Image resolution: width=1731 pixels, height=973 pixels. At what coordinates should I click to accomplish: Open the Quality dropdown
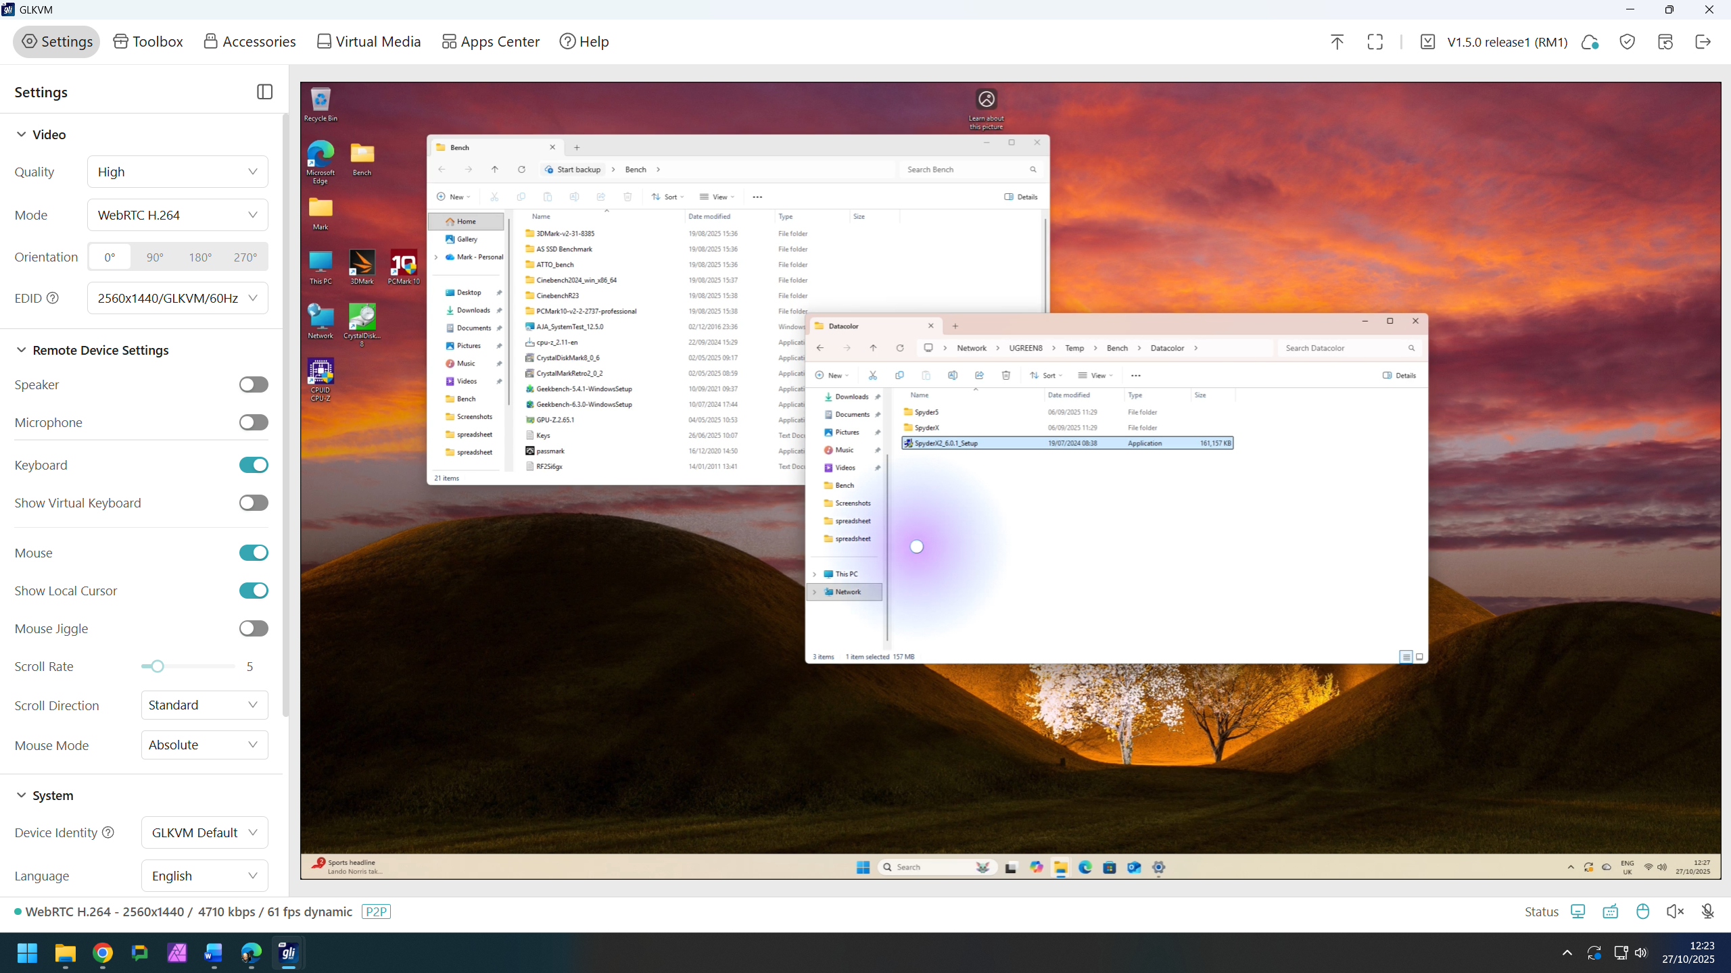pos(177,172)
